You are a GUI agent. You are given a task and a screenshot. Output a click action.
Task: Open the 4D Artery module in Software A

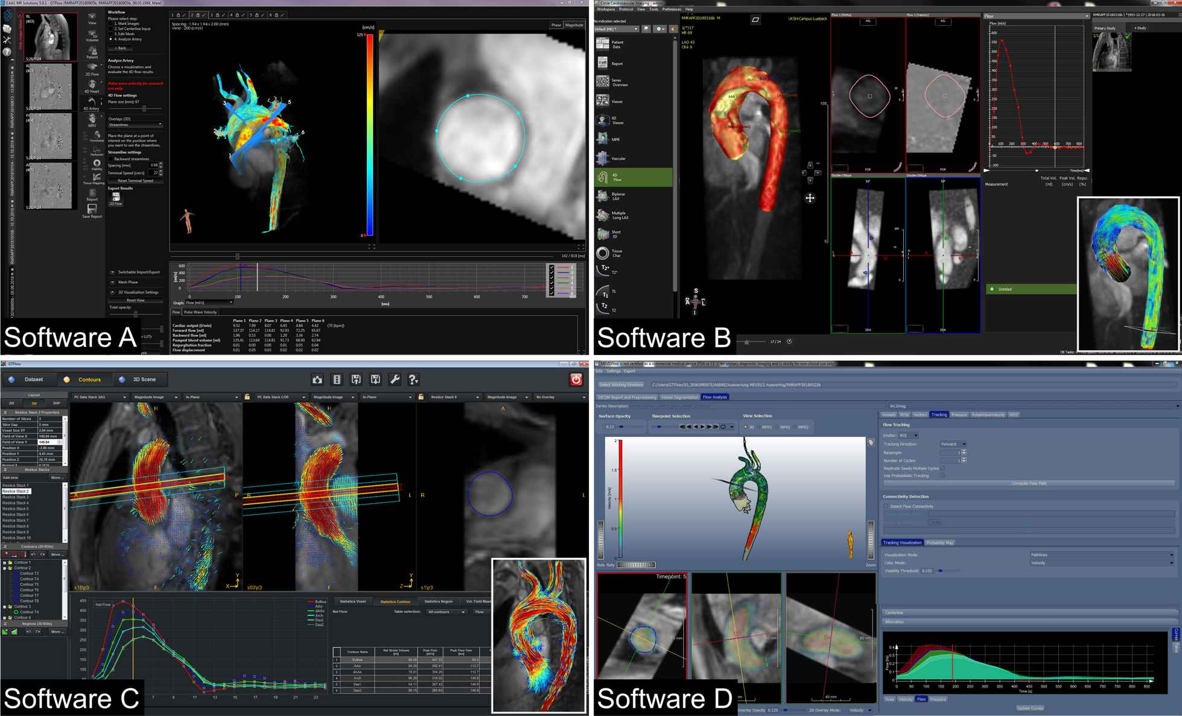92,103
